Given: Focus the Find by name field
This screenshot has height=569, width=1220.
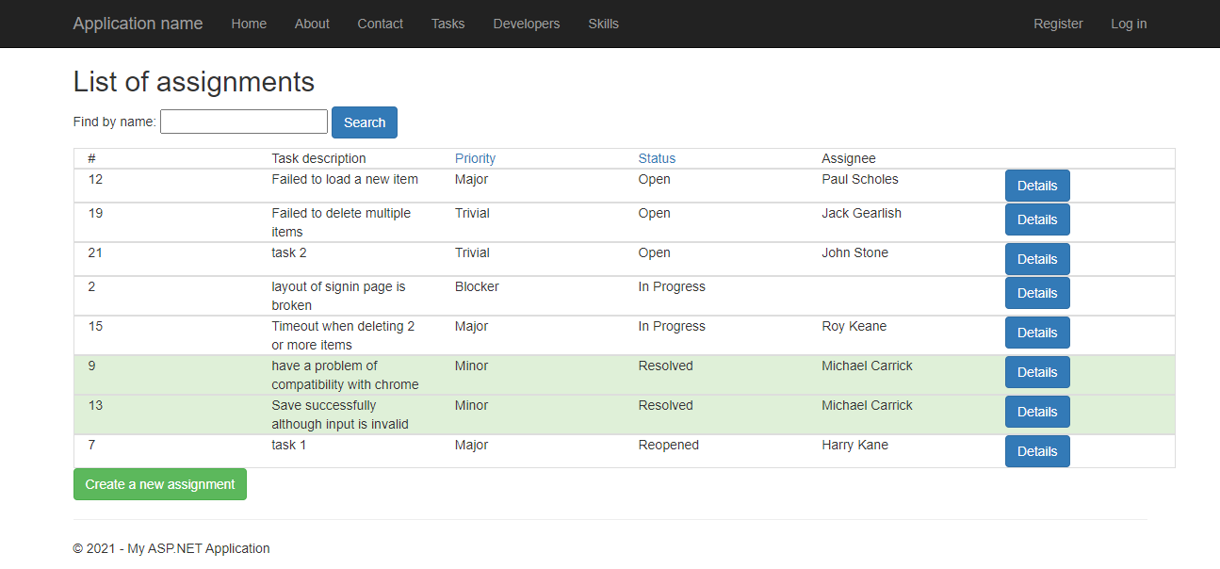Looking at the screenshot, I should [x=244, y=122].
